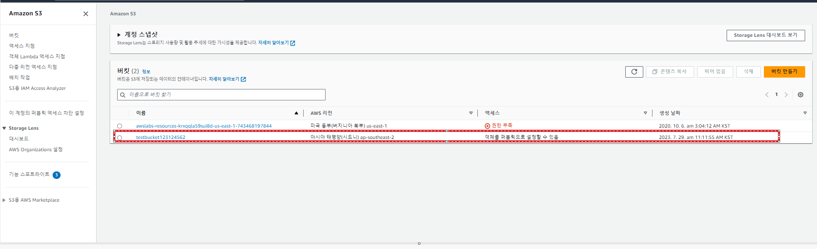817x249 pixels.
Task: Expand the 계정 스냅샷 section
Action: pos(119,35)
